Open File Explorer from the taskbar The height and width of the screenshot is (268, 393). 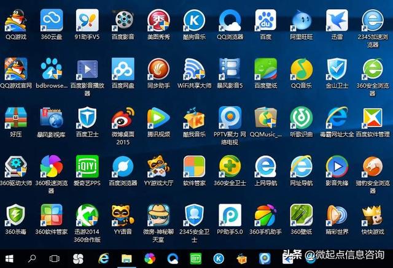tap(126, 259)
